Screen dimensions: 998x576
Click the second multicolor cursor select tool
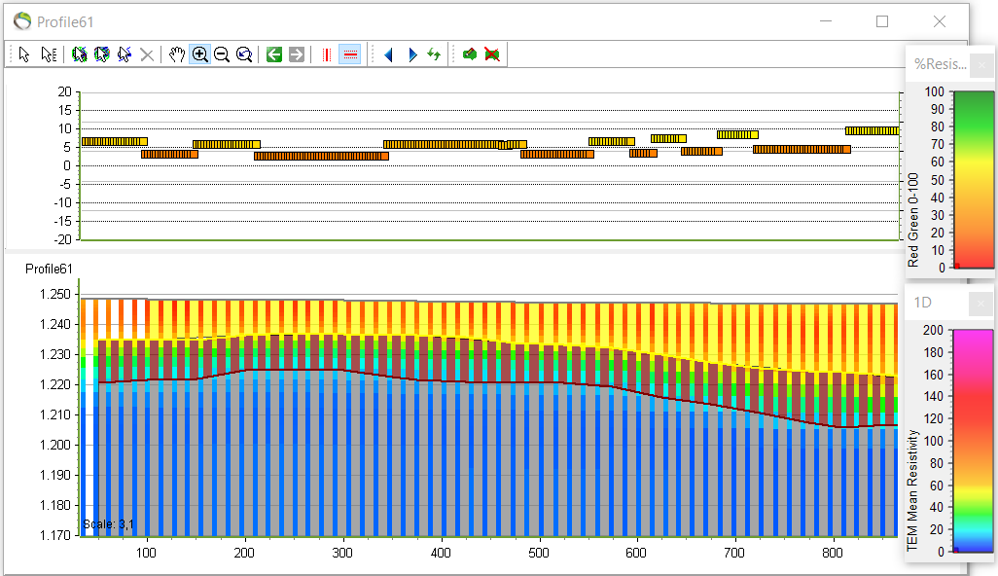tap(102, 54)
